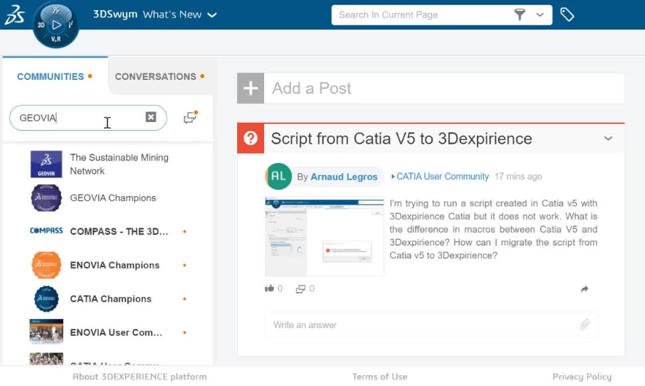Select the Communities tab
Viewport: 645px width, 386px height.
point(50,77)
